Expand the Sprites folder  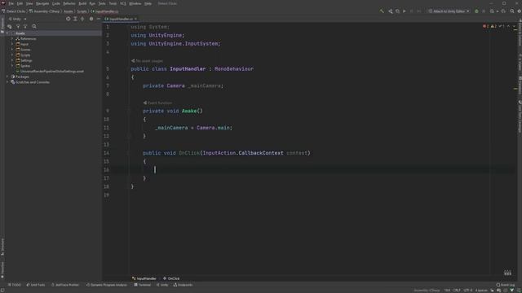[13, 66]
